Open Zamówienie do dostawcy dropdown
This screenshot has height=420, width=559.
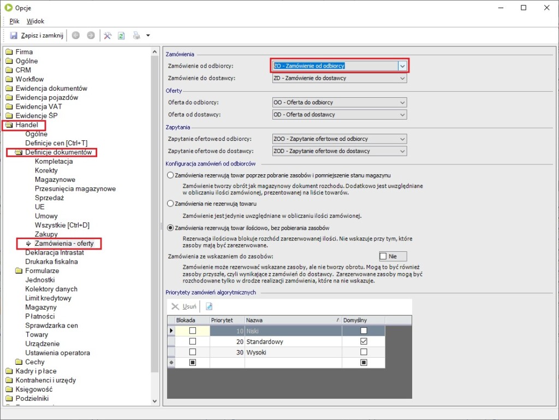tap(402, 78)
